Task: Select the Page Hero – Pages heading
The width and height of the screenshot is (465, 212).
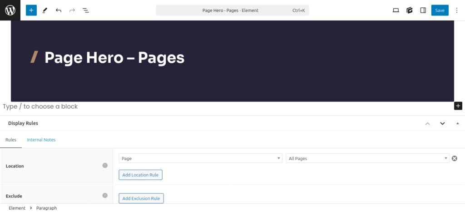Action: [114, 58]
